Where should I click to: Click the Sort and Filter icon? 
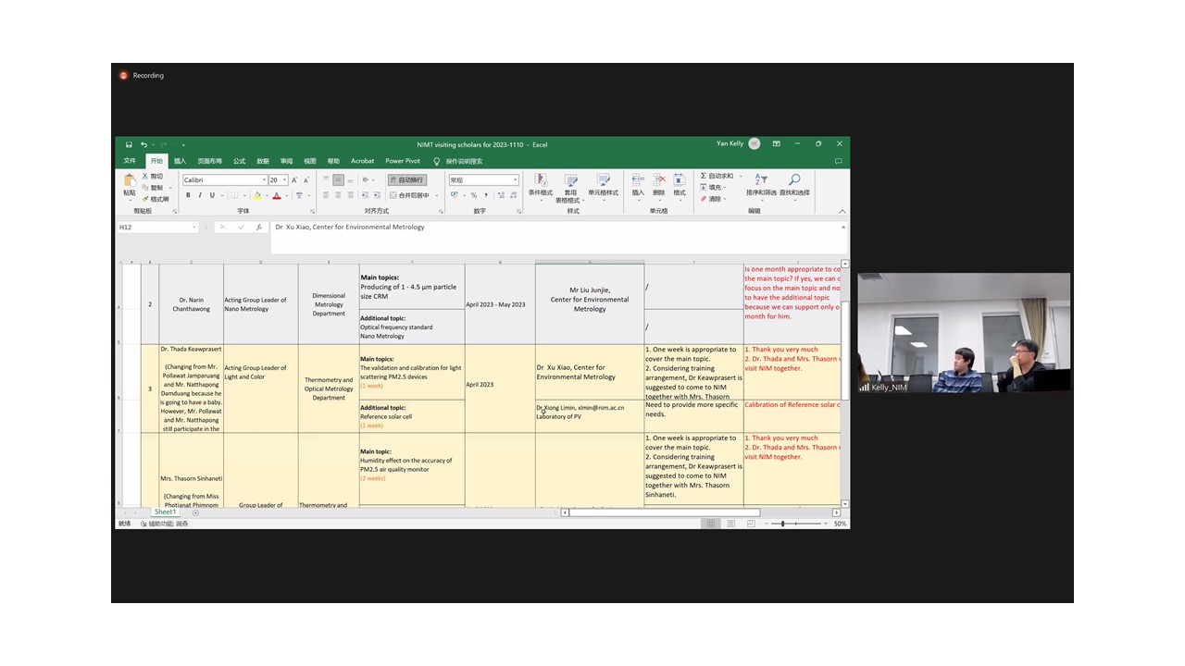click(760, 182)
